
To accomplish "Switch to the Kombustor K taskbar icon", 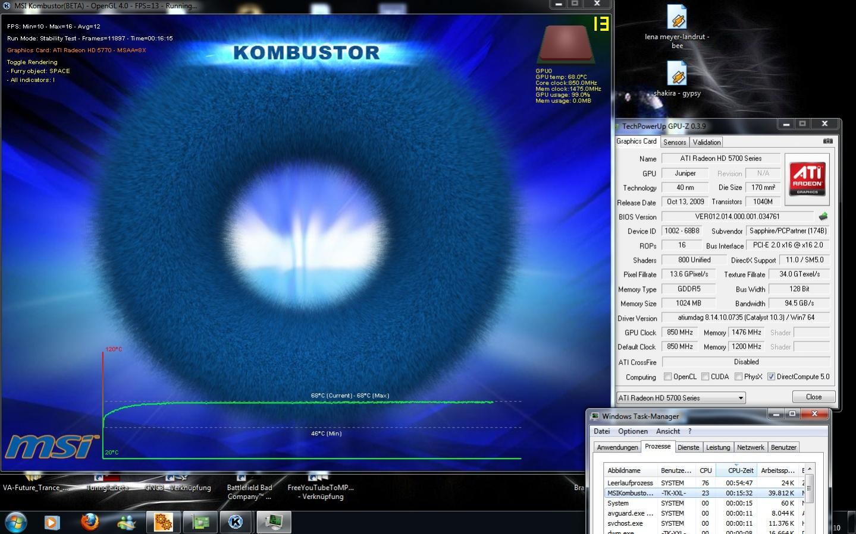I will click(236, 522).
